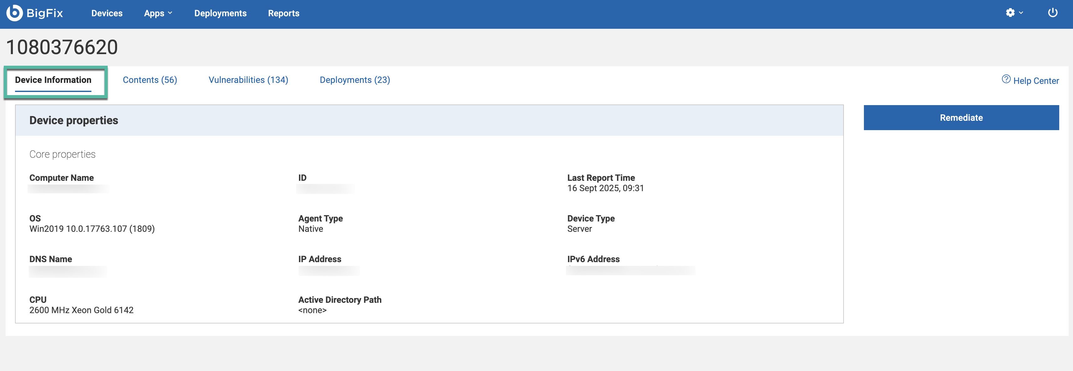The height and width of the screenshot is (371, 1073).
Task: Open the settings gear menu
Action: [x=1010, y=13]
